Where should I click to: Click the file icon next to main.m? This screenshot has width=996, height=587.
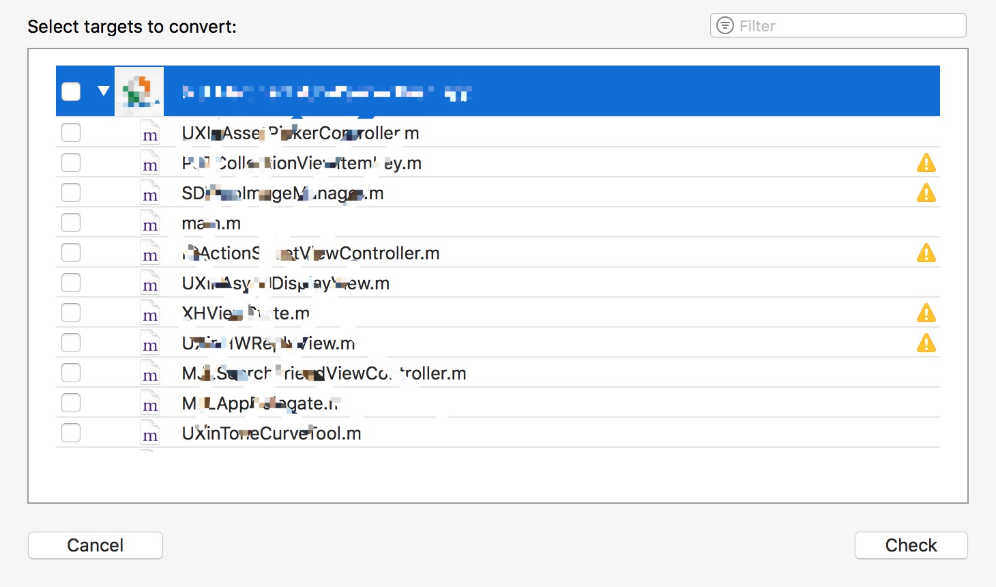(x=150, y=223)
